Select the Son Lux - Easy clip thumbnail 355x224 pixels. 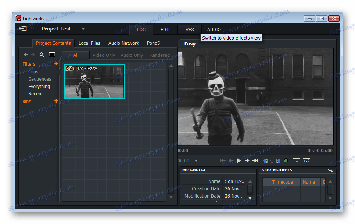(x=94, y=81)
